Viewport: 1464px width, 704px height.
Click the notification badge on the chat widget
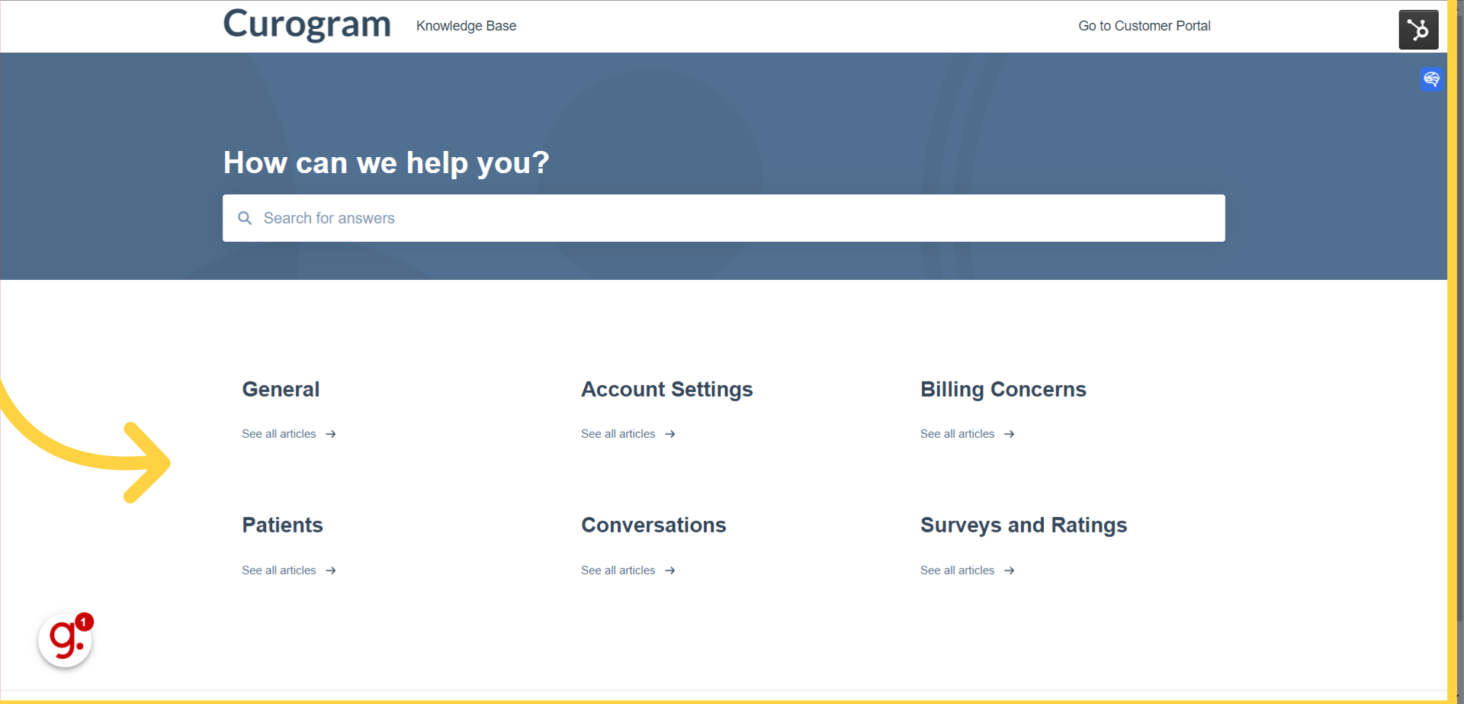point(84,621)
